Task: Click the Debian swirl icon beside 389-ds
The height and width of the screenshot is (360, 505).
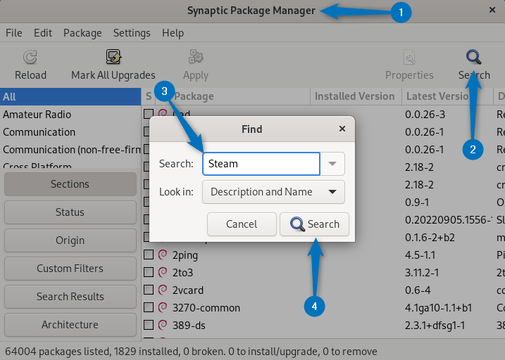Action: click(163, 325)
